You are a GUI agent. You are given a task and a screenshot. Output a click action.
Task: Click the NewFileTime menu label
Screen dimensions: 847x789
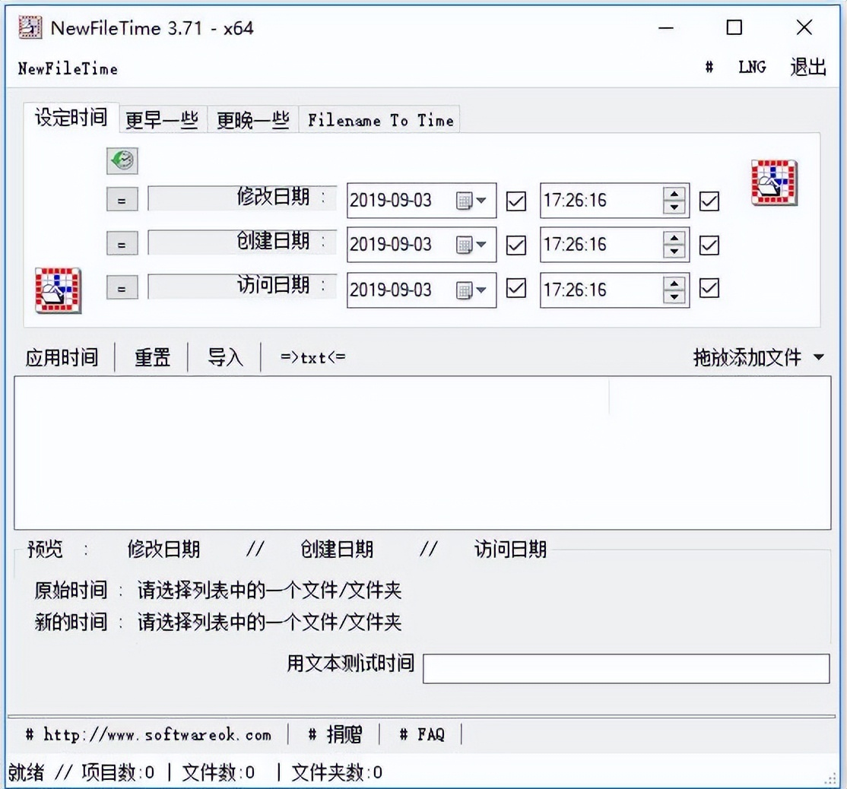68,68
